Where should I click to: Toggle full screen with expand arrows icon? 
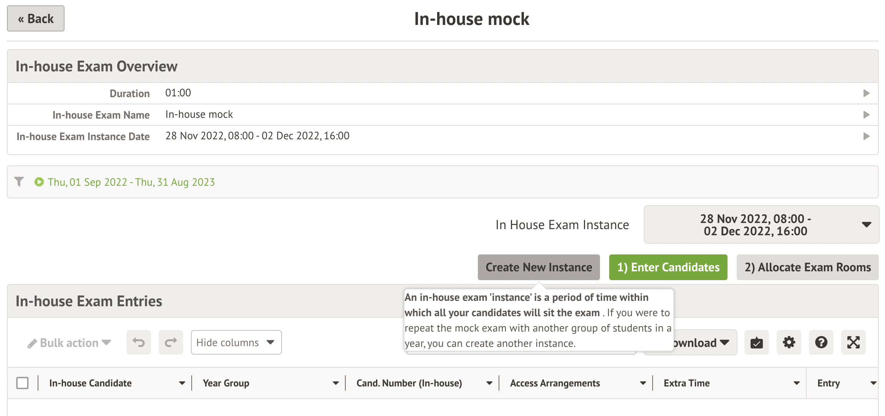pos(853,342)
